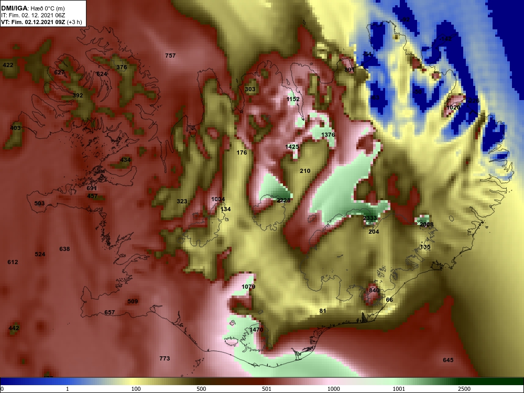The height and width of the screenshot is (393, 524).
Task: Select the 1470 value label
Action: pos(256,330)
